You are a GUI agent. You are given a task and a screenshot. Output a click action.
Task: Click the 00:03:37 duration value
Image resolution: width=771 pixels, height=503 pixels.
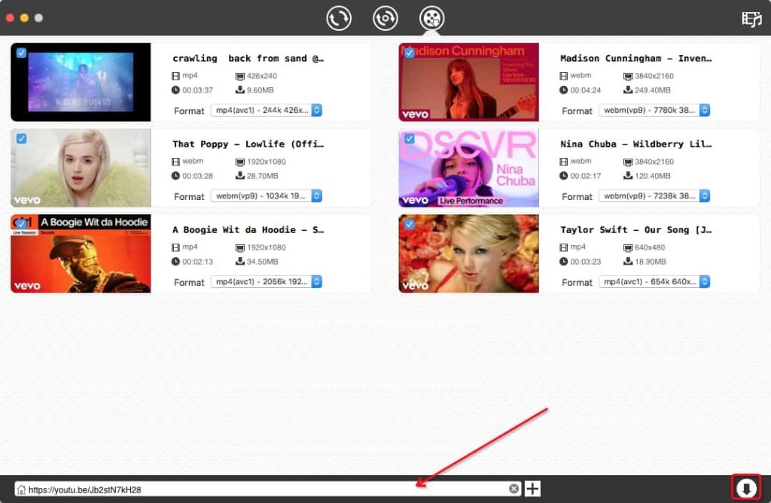point(198,90)
